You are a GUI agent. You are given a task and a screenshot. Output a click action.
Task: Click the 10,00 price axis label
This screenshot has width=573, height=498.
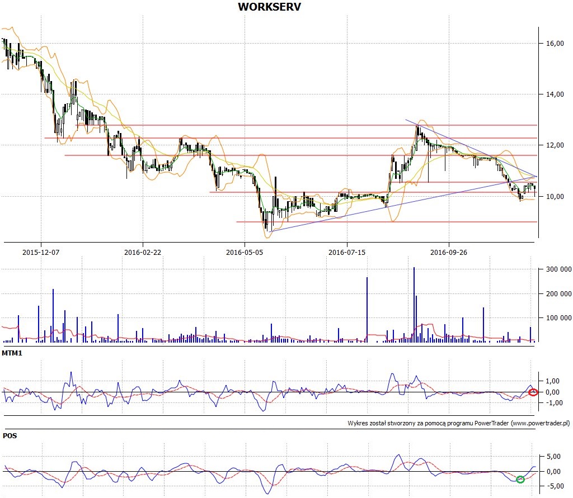pyautogui.click(x=555, y=196)
